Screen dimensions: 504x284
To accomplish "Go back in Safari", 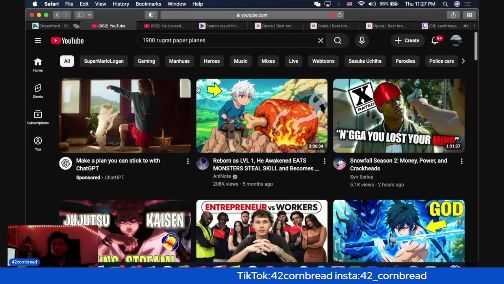I will point(57,15).
